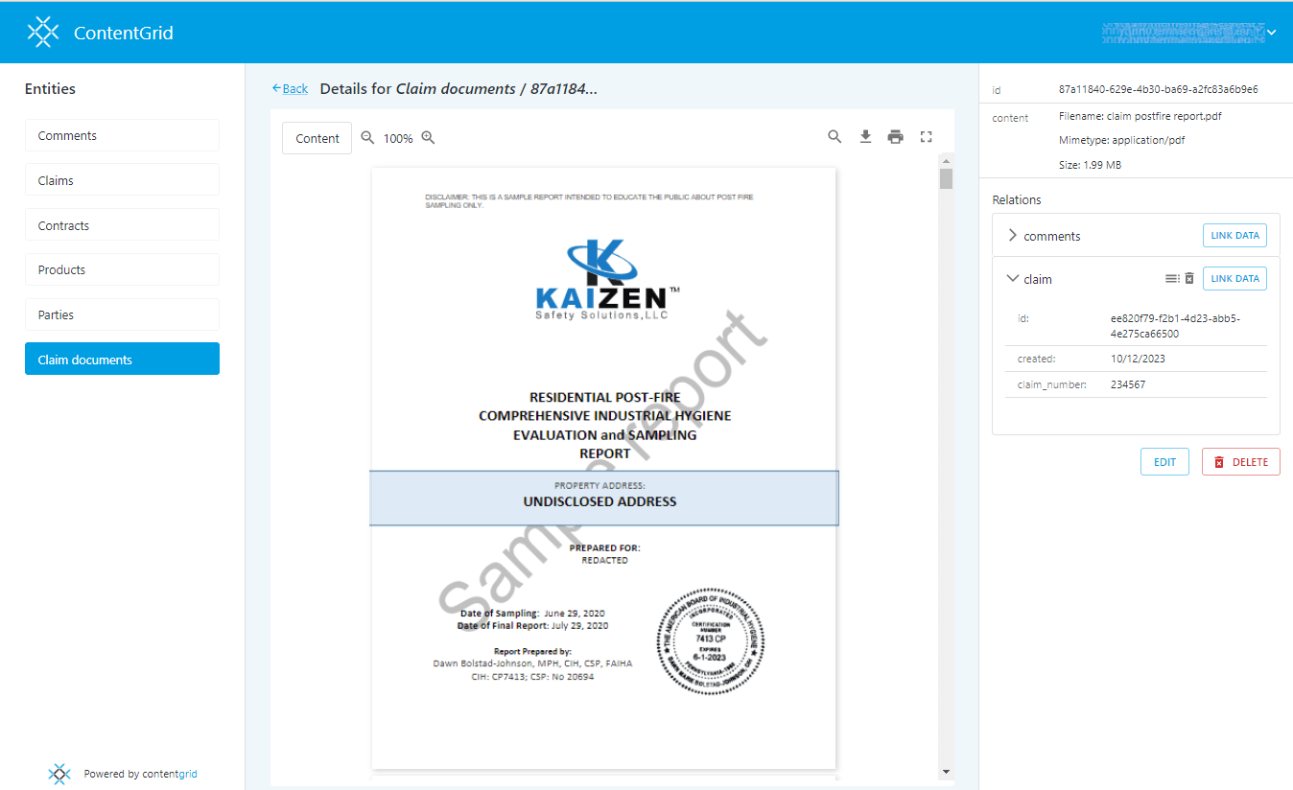Image resolution: width=1293 pixels, height=790 pixels.
Task: Go back using the Back link
Action: [x=290, y=88]
